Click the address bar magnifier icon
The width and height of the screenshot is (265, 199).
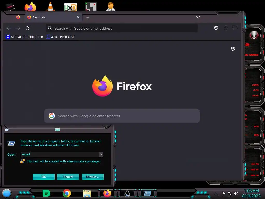tap(50, 28)
